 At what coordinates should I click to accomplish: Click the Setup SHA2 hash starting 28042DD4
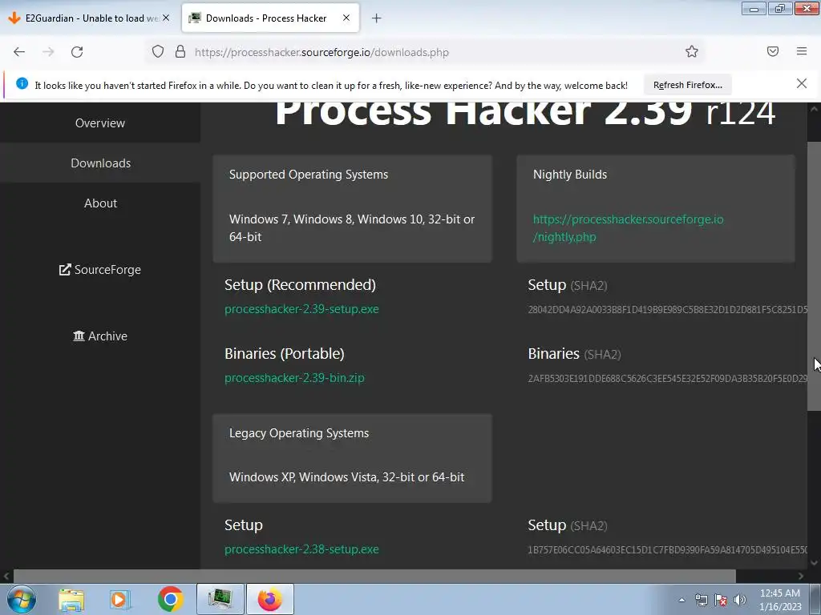[668, 310]
